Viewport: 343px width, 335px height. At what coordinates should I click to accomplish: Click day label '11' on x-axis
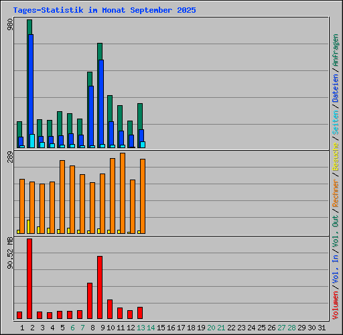tap(121, 328)
